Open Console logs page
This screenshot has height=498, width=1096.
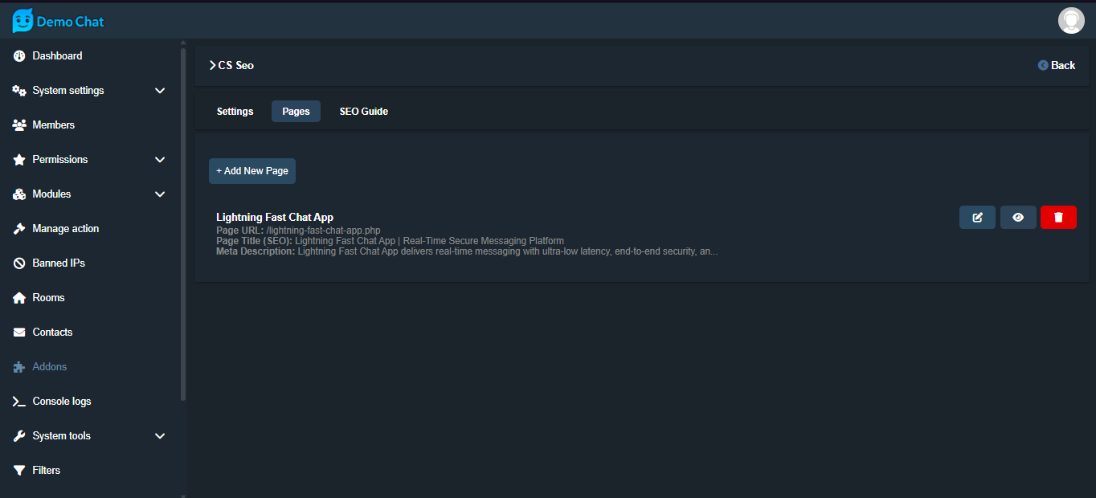tap(61, 402)
